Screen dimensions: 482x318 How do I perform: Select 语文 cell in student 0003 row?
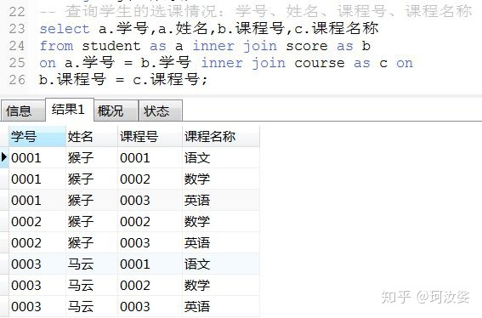221,264
